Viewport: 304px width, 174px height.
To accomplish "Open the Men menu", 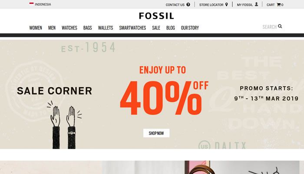I will 52,28.
